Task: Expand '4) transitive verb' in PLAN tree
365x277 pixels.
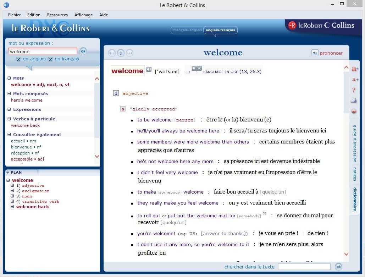Action: (x=12, y=201)
